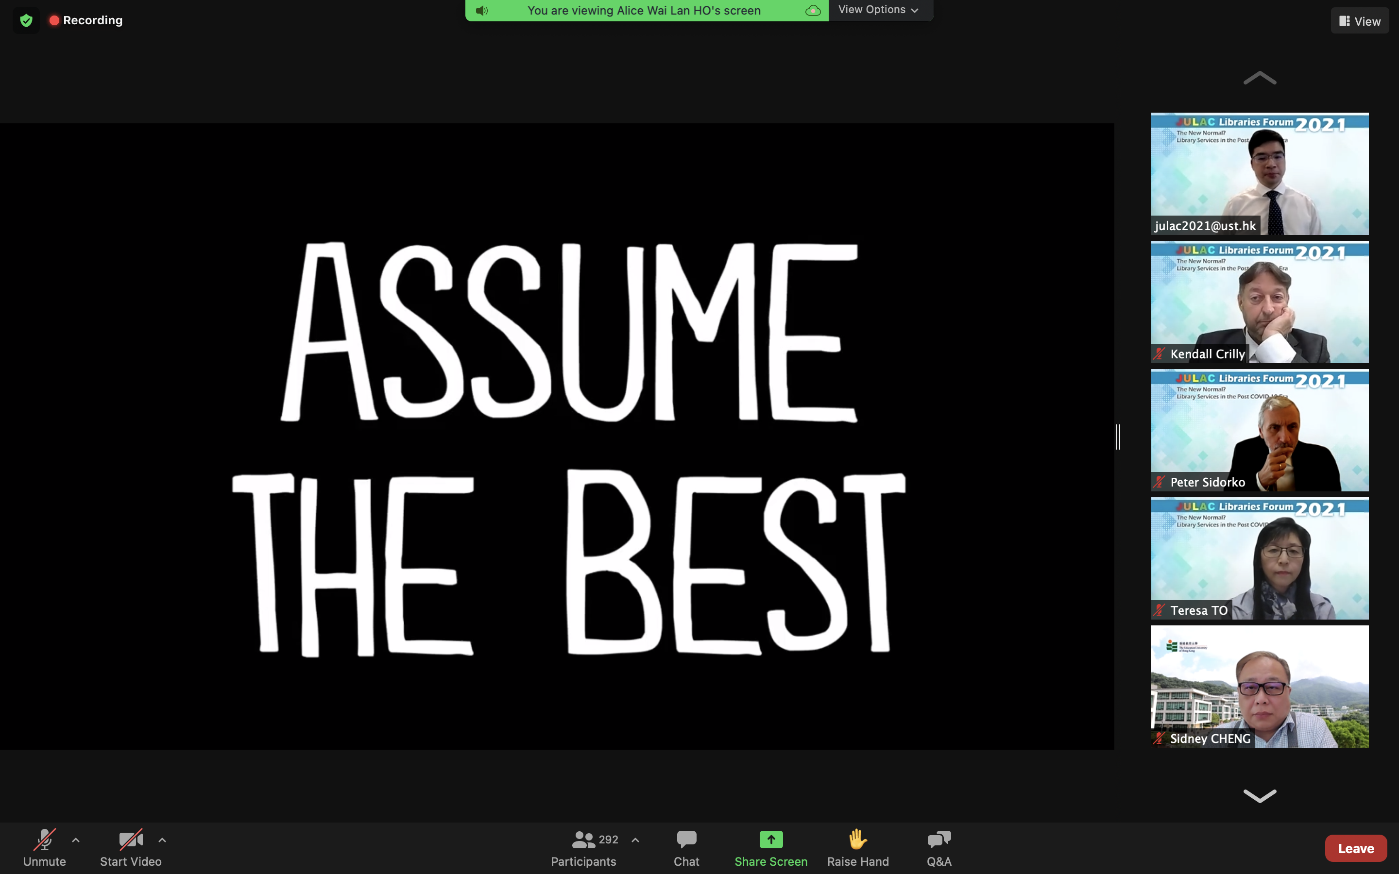Click the speaker icon in green banner

coord(481,10)
